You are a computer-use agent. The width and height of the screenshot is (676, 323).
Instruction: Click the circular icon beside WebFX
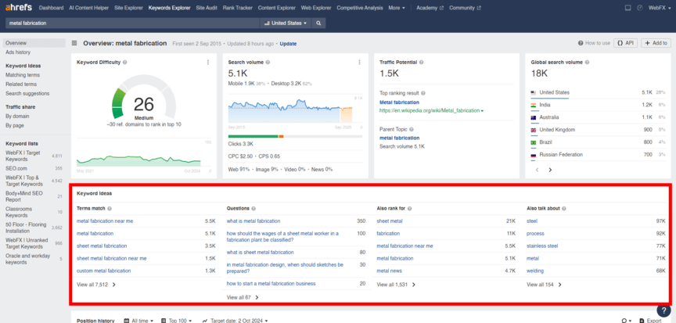(640, 8)
